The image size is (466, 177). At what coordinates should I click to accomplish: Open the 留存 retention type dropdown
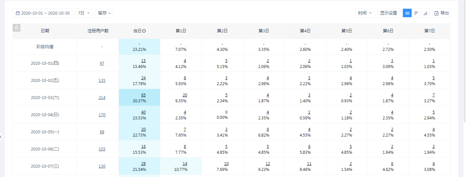104,13
